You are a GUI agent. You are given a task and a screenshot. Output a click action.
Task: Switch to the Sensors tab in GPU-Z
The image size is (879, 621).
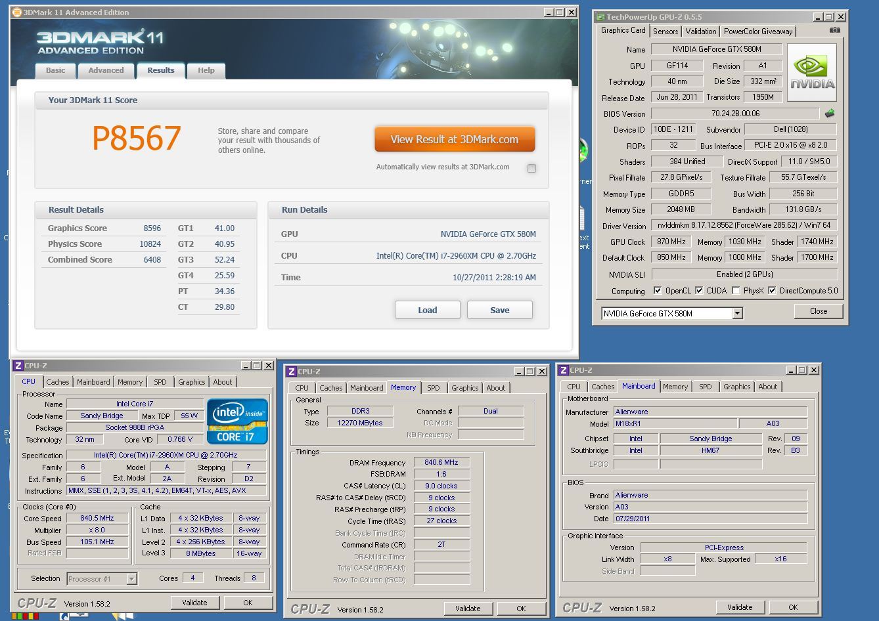[x=665, y=32]
